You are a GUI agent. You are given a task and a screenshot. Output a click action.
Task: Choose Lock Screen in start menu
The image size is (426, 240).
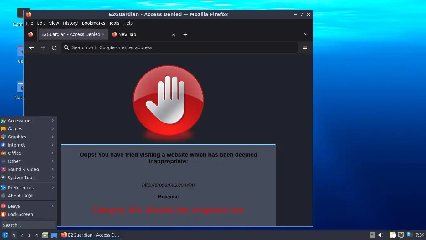(x=28, y=214)
